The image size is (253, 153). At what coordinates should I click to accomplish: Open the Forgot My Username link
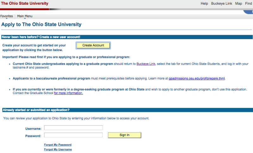point(58,150)
